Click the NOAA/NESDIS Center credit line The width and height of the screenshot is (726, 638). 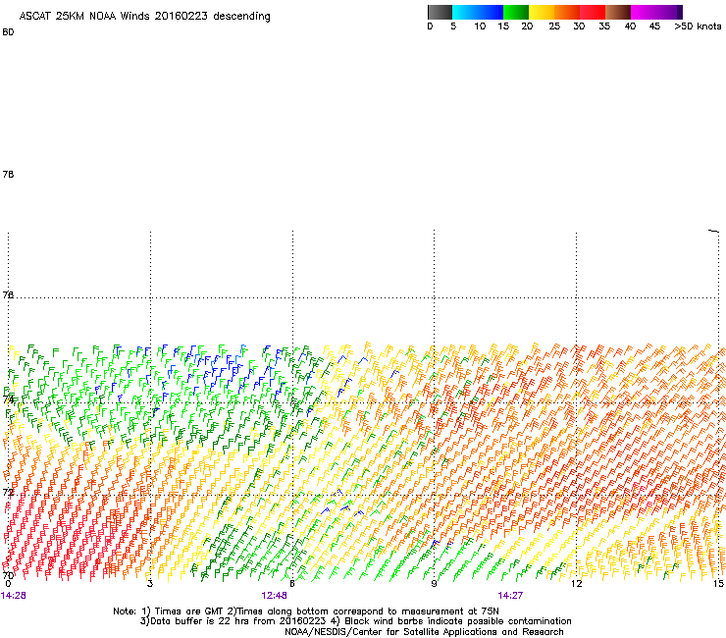click(x=424, y=632)
